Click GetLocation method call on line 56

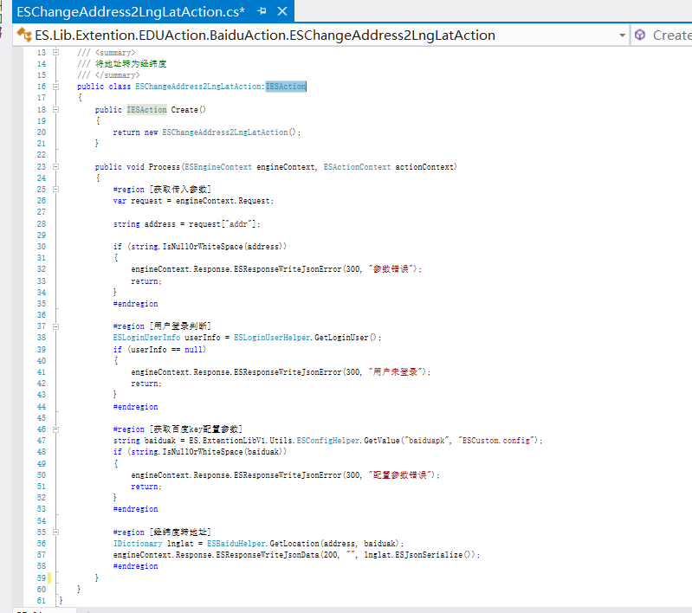coord(294,544)
